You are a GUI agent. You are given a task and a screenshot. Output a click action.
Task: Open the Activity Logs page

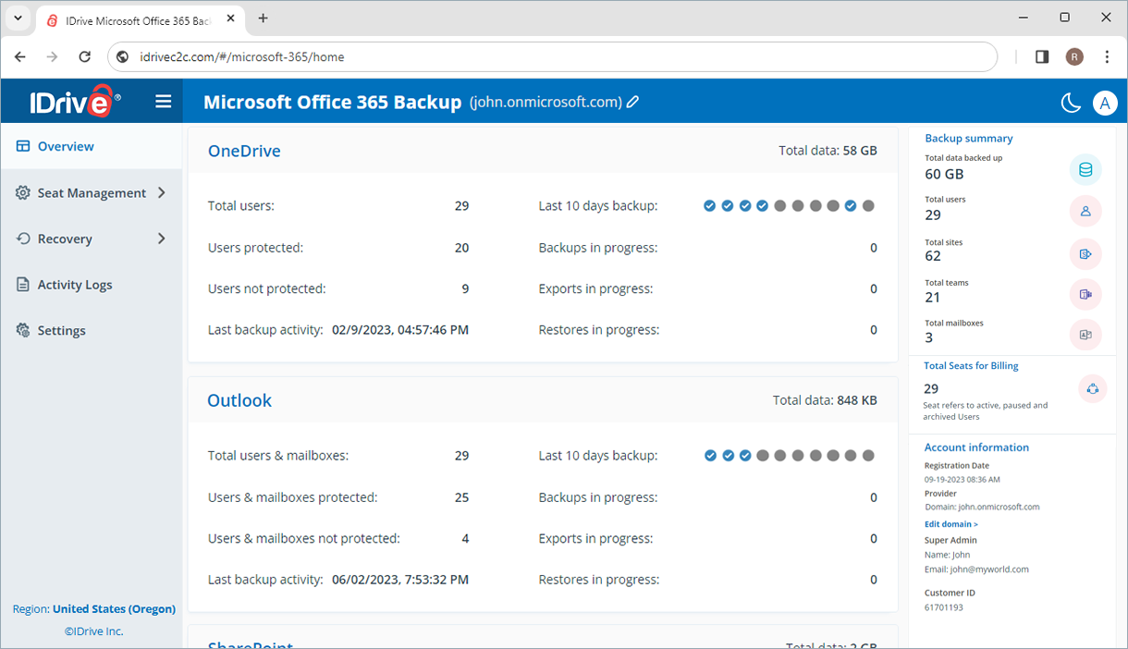click(74, 285)
